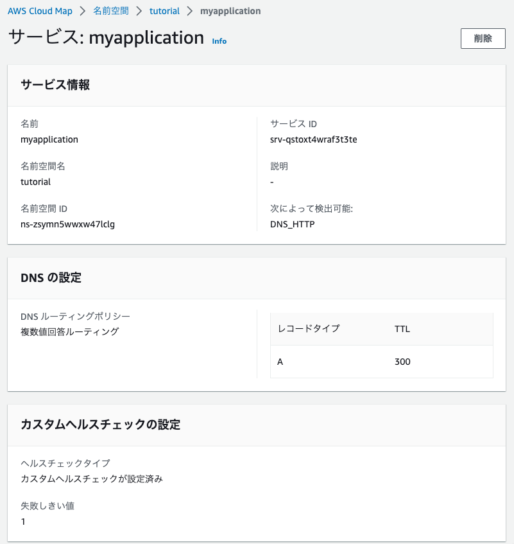The height and width of the screenshot is (544, 514).
Task: Click the 削除 delete button
Action: (x=483, y=39)
